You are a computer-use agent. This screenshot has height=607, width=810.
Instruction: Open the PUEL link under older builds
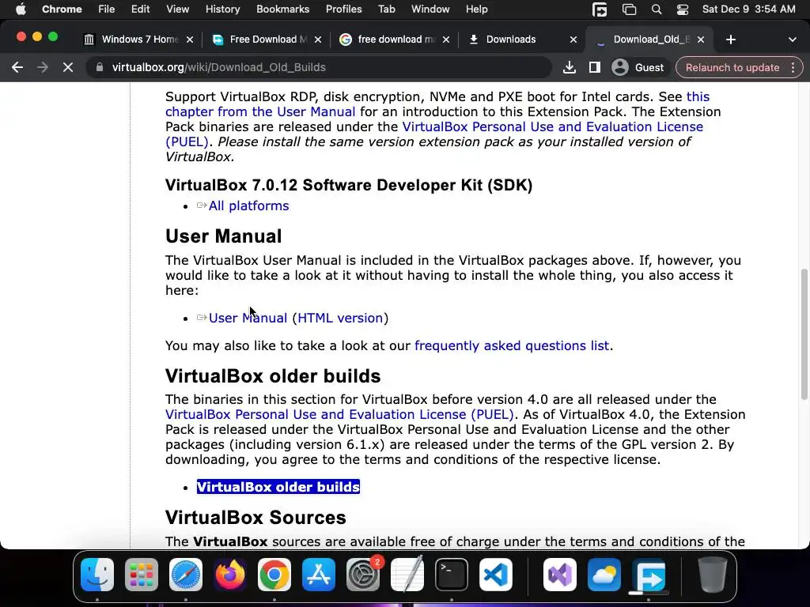pos(339,414)
